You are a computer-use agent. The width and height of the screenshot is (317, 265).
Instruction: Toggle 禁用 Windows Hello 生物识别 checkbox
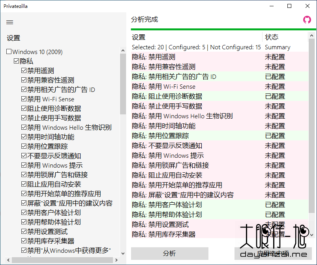coord(24,127)
